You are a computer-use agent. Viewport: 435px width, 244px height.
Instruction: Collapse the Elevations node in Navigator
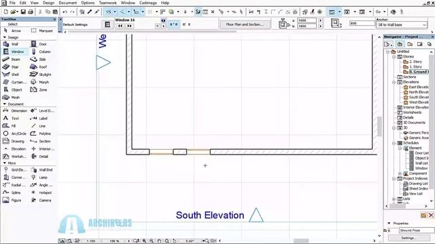[x=394, y=82]
